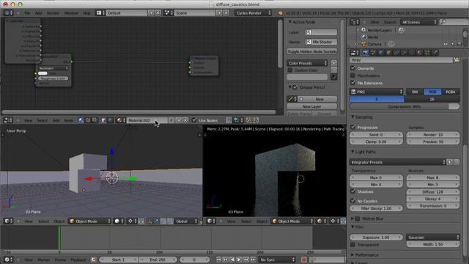Adjust Compression percentage slider
Viewport: 469px width, 264px height.
[405, 106]
